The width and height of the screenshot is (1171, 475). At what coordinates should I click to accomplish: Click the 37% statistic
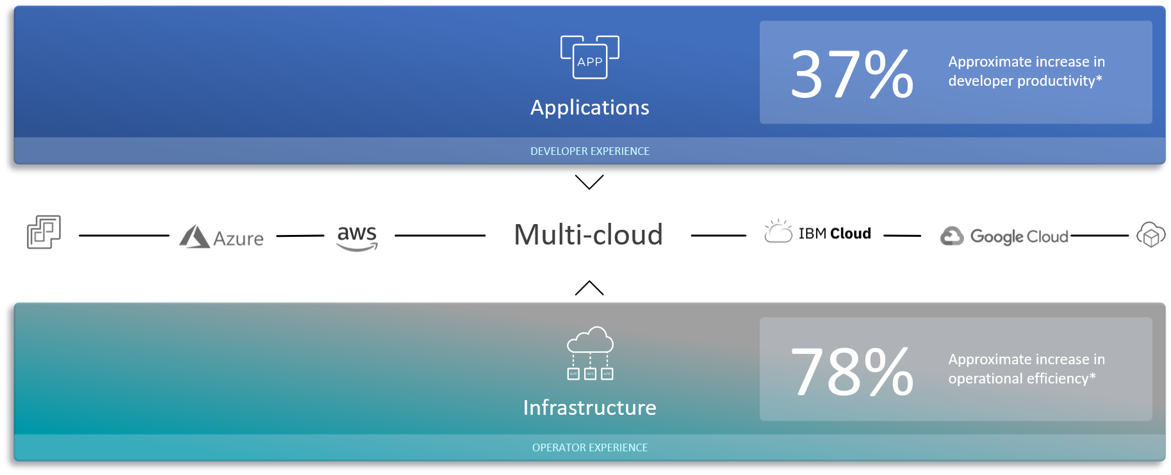click(852, 74)
